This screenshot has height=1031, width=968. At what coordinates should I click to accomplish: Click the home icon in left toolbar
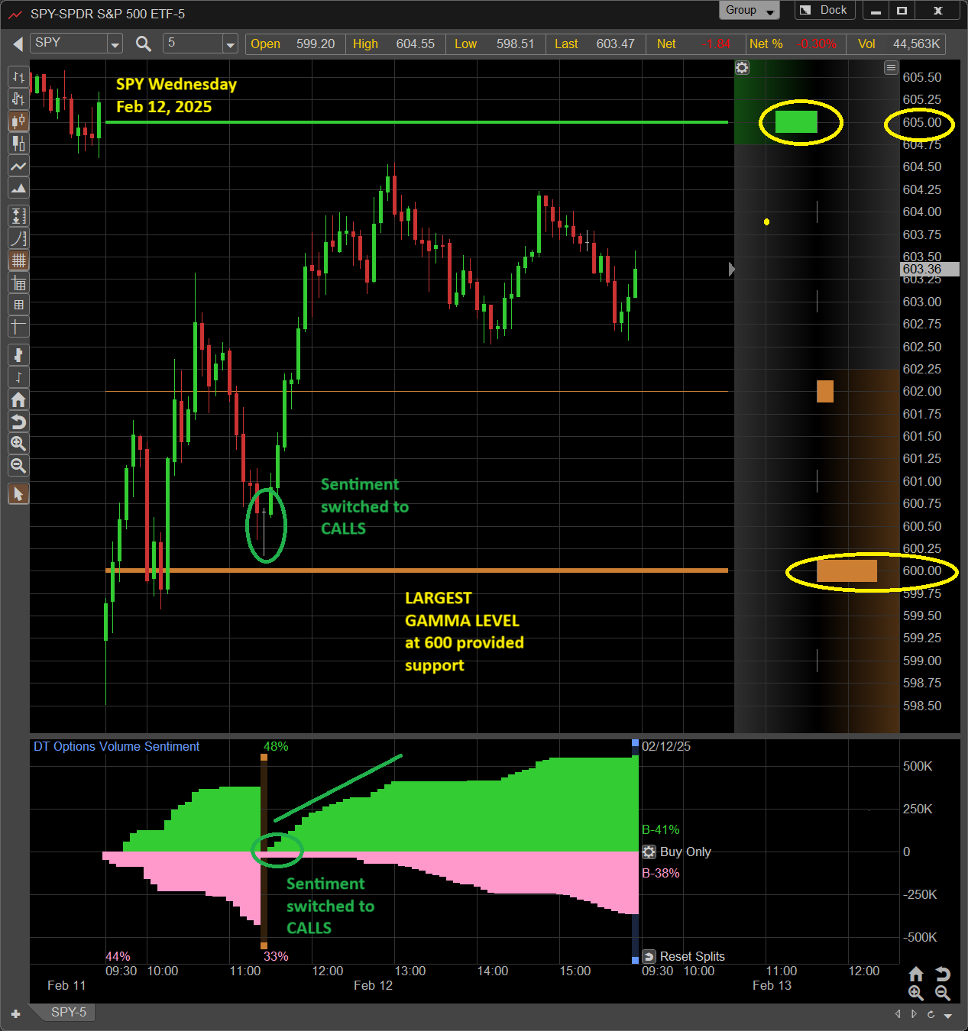point(18,399)
